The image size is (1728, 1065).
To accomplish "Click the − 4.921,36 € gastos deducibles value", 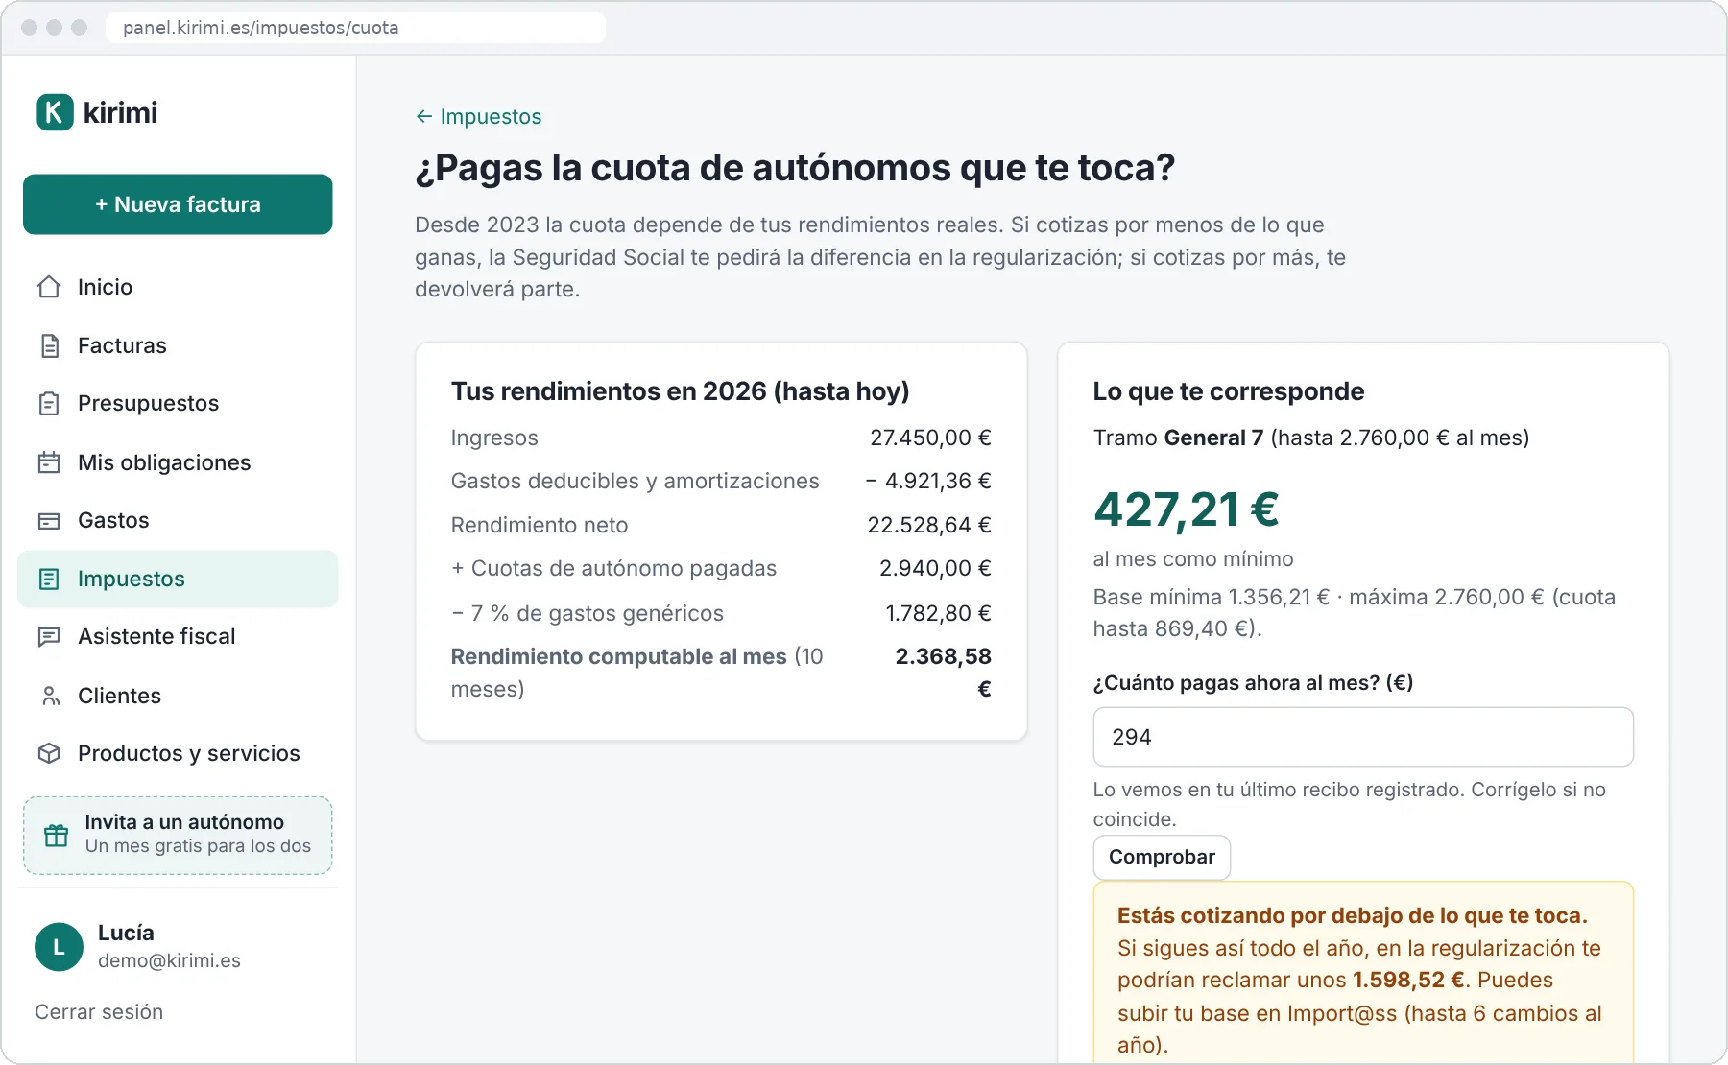I will tap(928, 481).
